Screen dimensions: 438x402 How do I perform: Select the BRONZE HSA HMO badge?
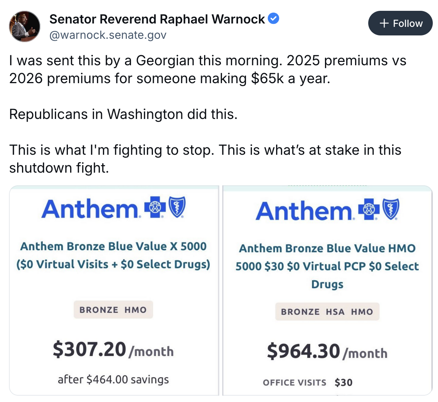pyautogui.click(x=327, y=312)
